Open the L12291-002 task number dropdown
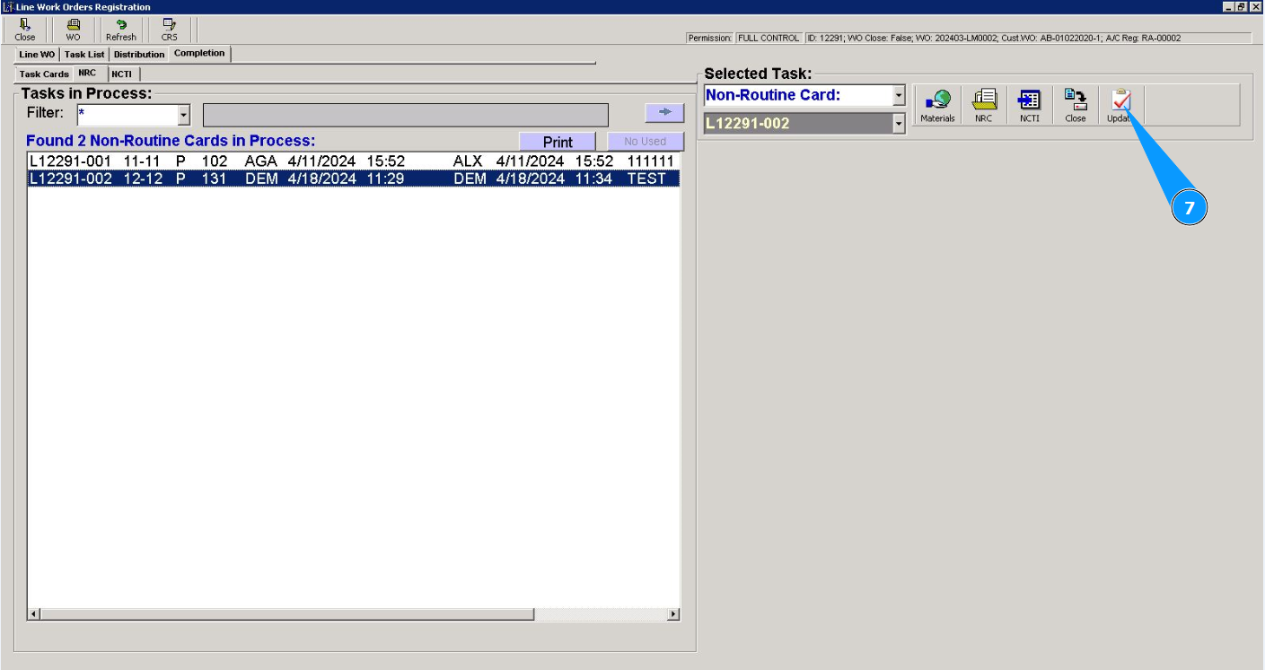The image size is (1265, 670). [899, 124]
